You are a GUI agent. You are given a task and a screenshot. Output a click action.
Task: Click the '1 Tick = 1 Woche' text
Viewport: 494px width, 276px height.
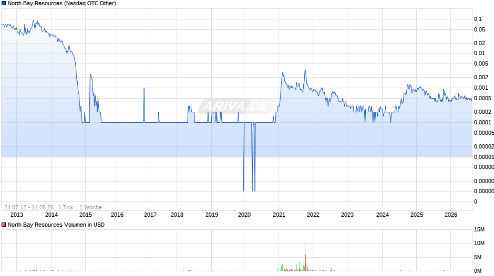pyautogui.click(x=80, y=207)
